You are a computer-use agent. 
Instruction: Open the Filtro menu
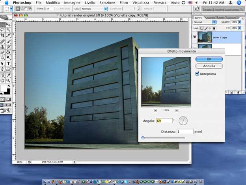[124, 2]
